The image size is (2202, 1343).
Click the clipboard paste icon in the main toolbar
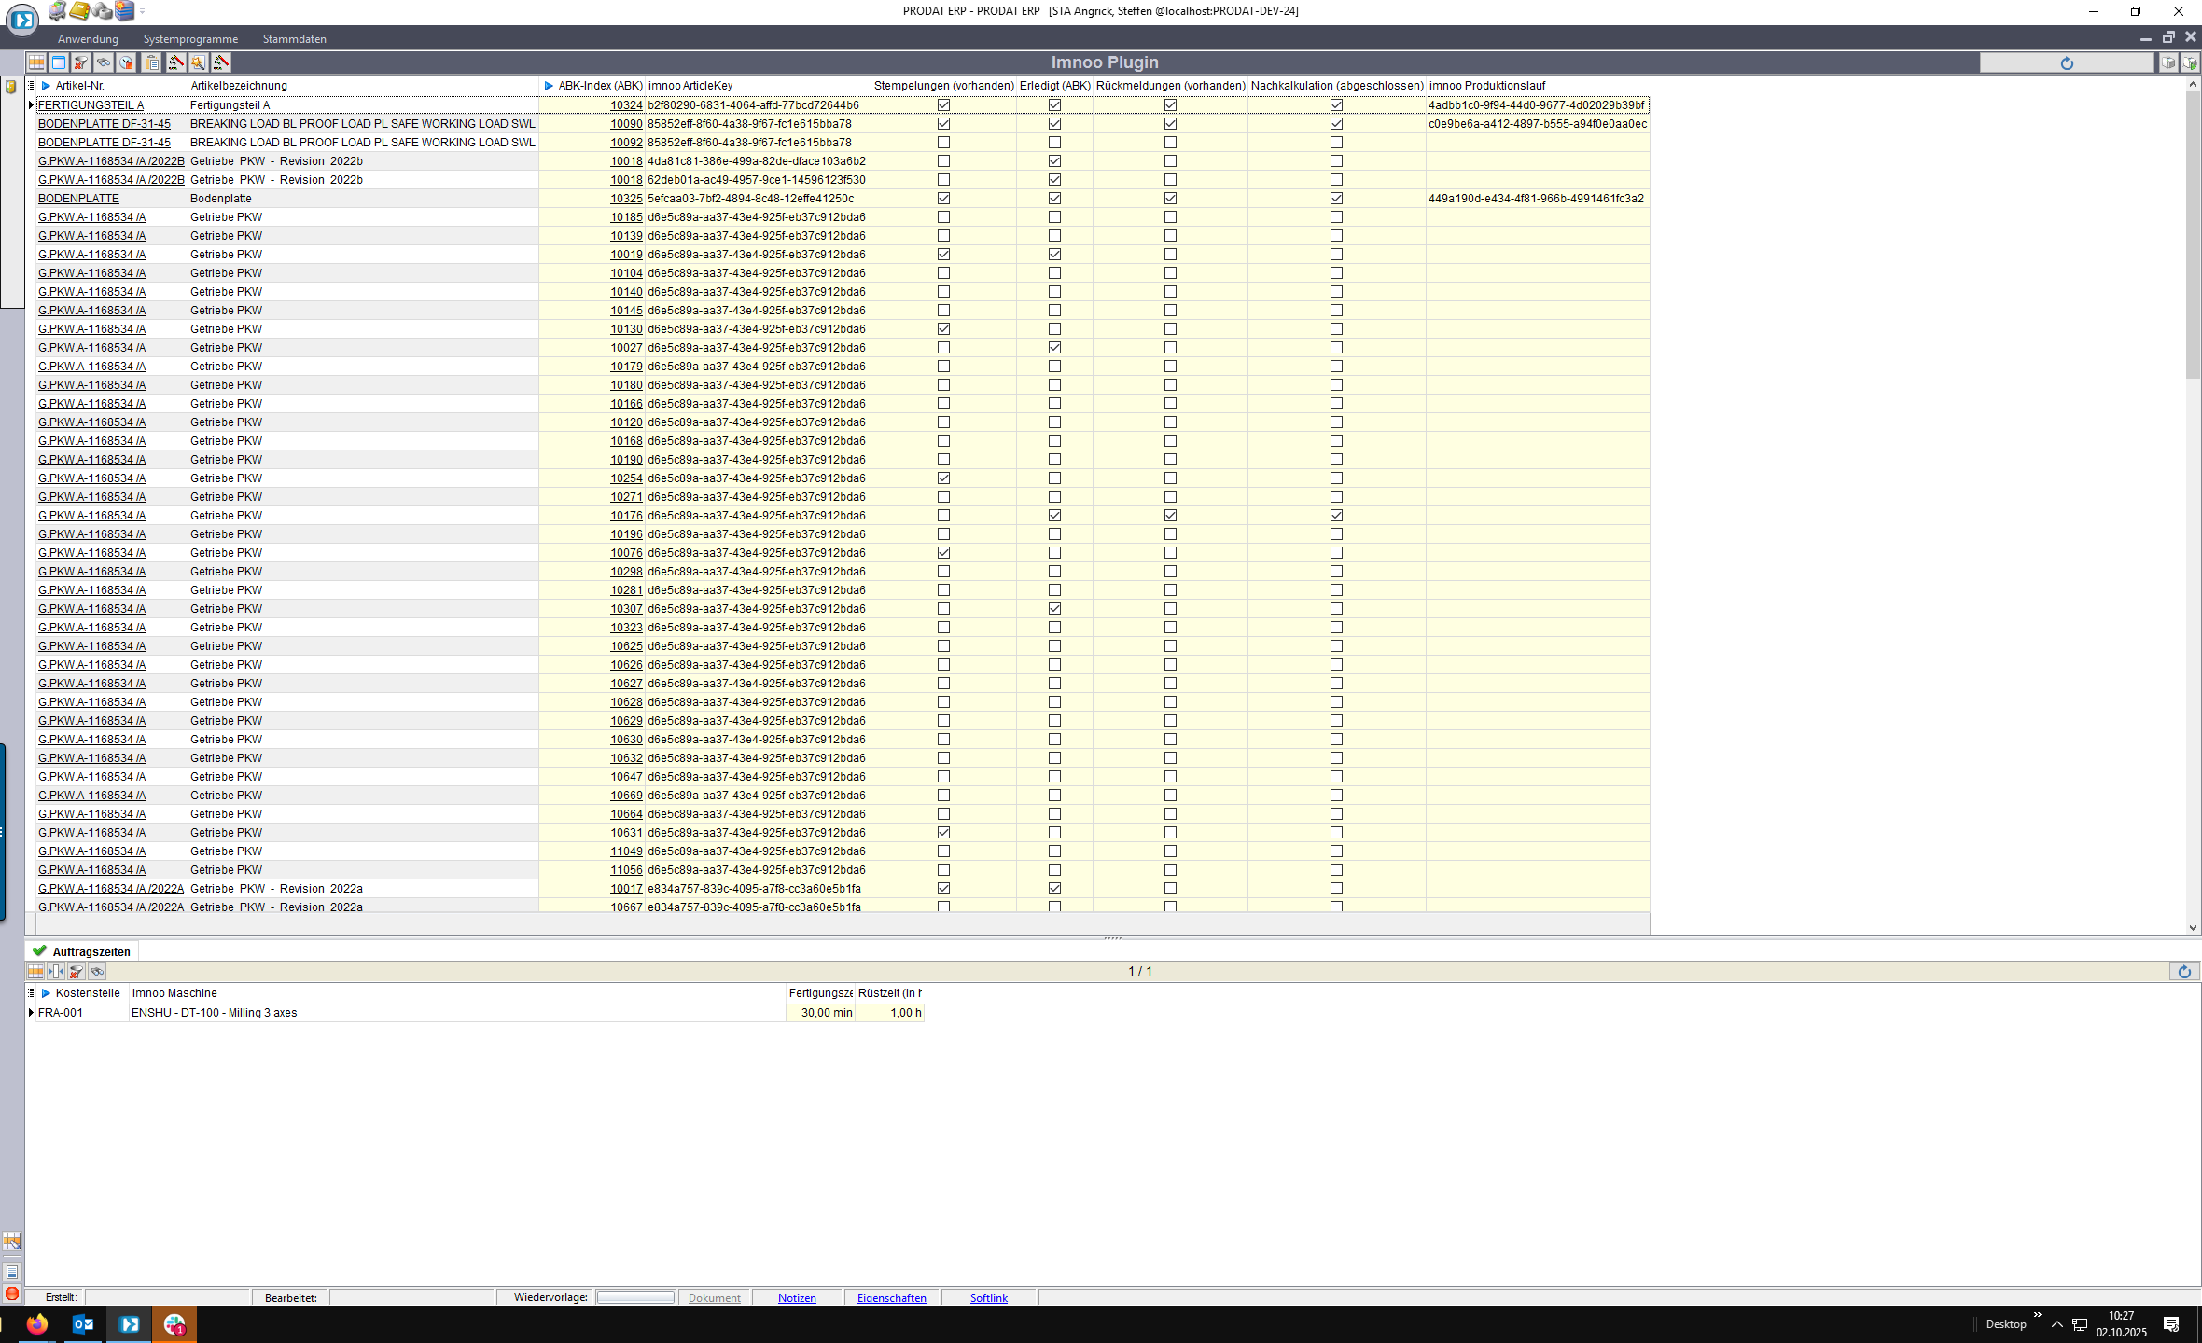click(151, 62)
